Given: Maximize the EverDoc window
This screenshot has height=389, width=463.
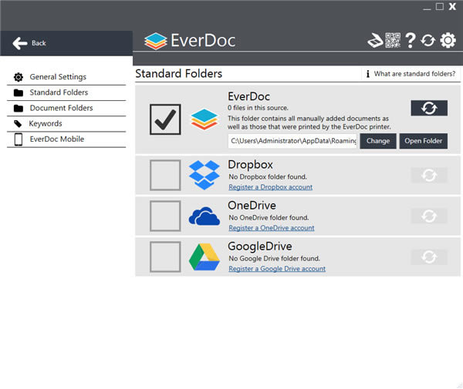Looking at the screenshot, I should click(x=440, y=7).
